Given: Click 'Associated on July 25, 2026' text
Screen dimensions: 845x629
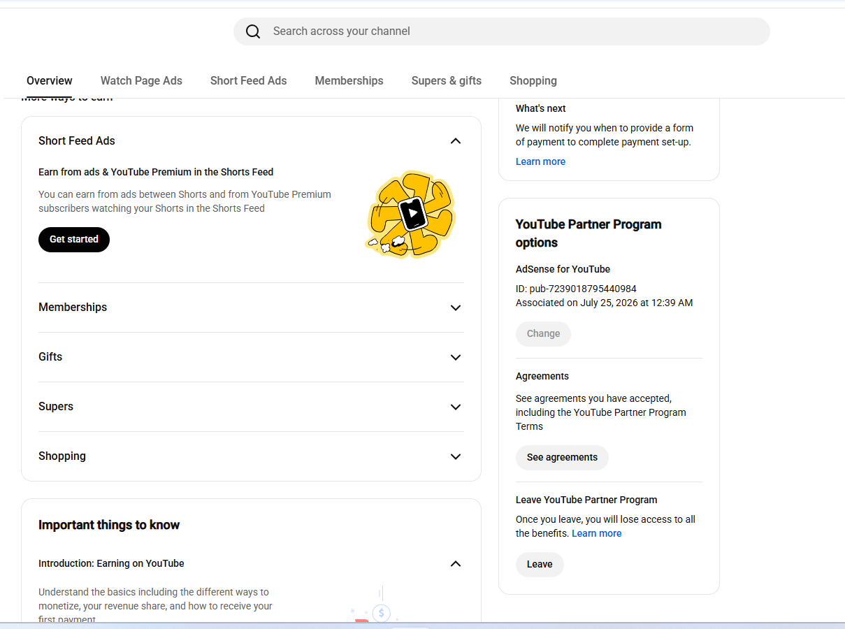Looking at the screenshot, I should tap(604, 303).
